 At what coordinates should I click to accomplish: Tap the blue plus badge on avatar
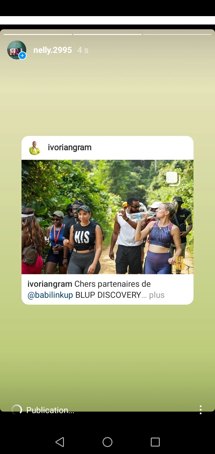coord(22,56)
